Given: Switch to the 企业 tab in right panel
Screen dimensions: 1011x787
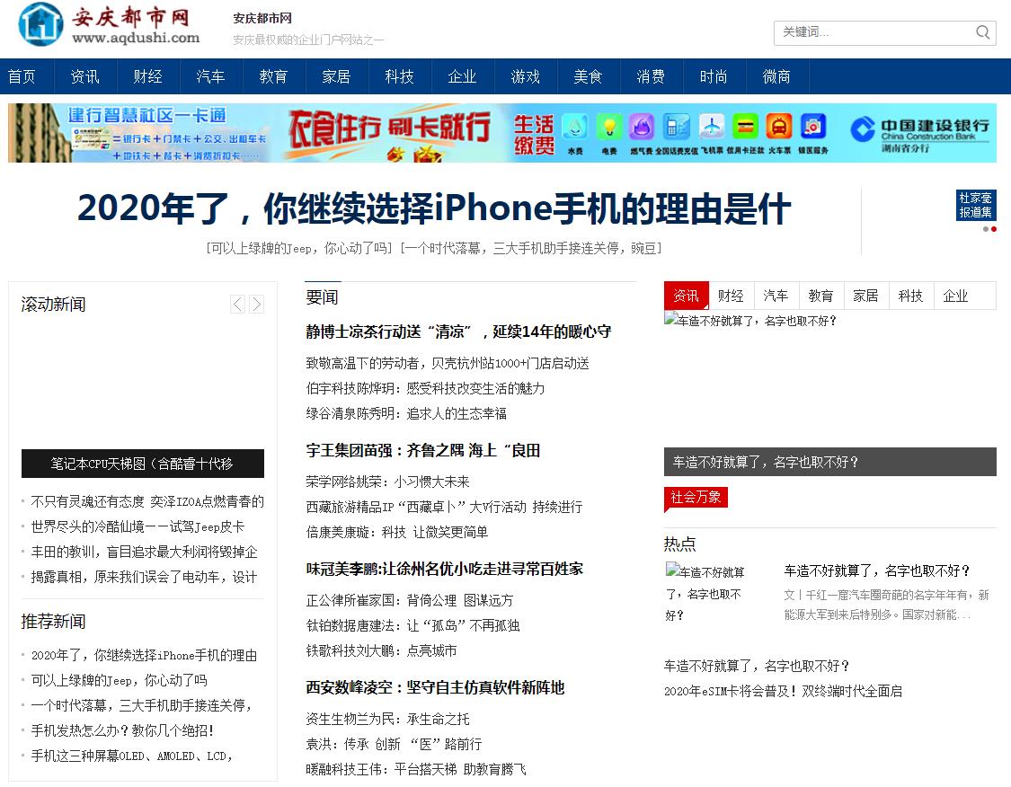Looking at the screenshot, I should [955, 296].
